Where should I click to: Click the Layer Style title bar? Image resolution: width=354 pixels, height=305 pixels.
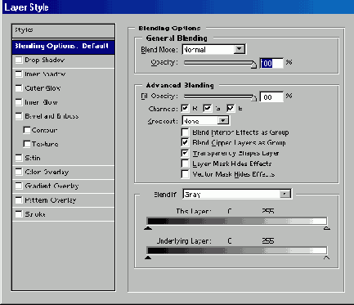[178, 7]
